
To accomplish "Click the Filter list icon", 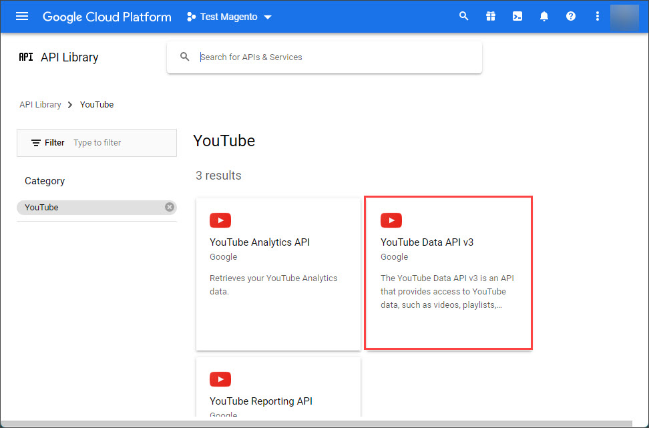I will tap(36, 143).
